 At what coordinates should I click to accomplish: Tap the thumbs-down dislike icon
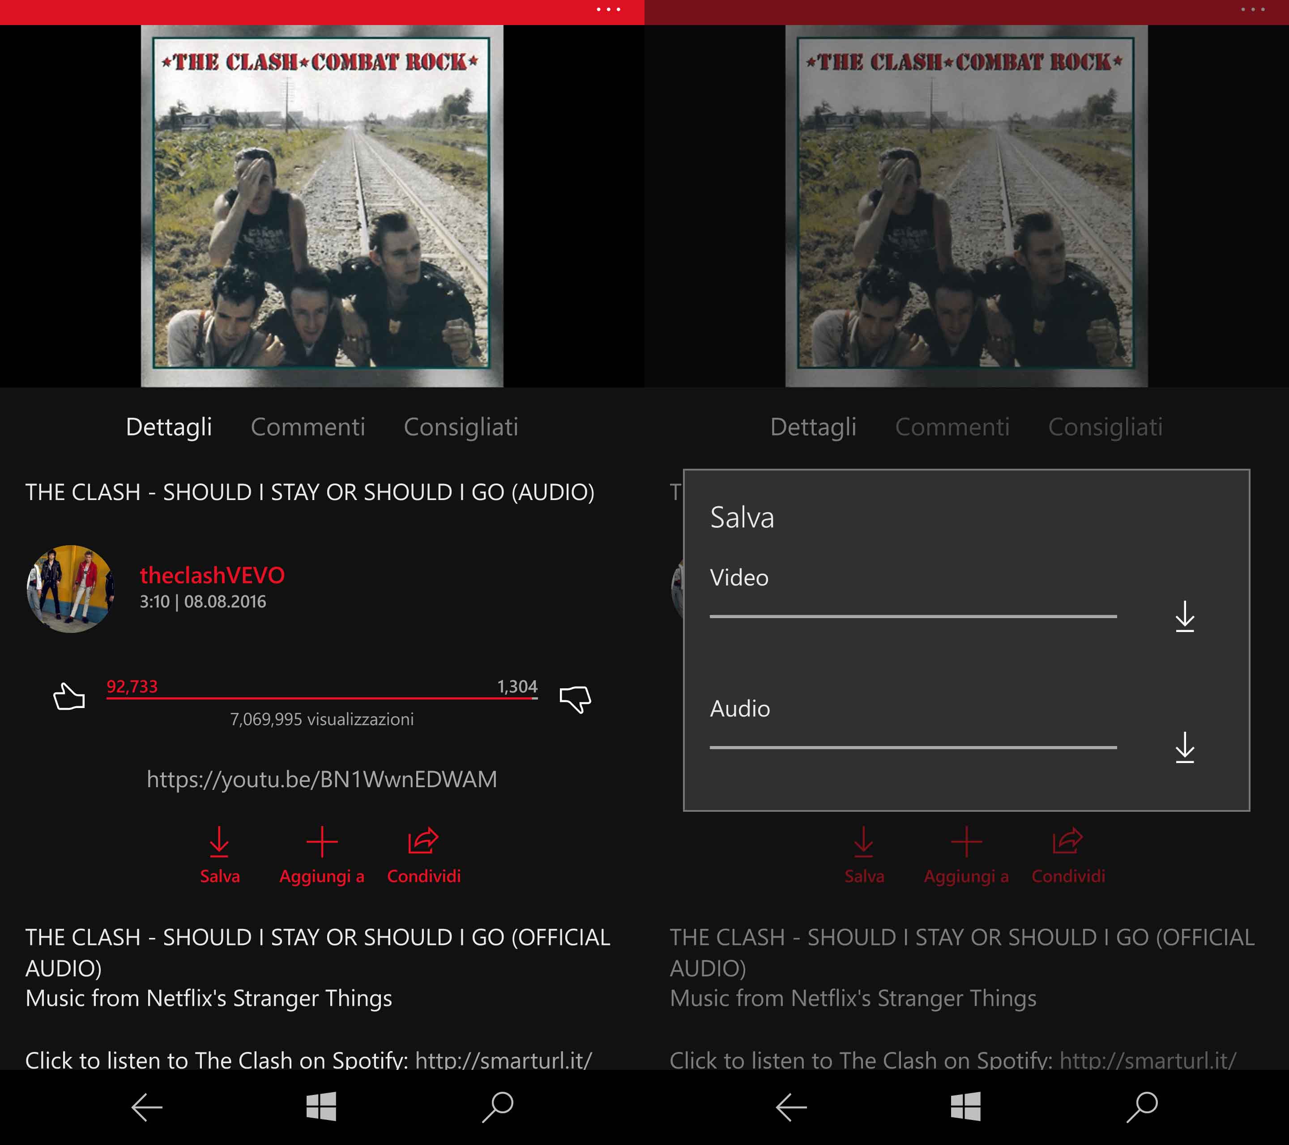tap(575, 699)
